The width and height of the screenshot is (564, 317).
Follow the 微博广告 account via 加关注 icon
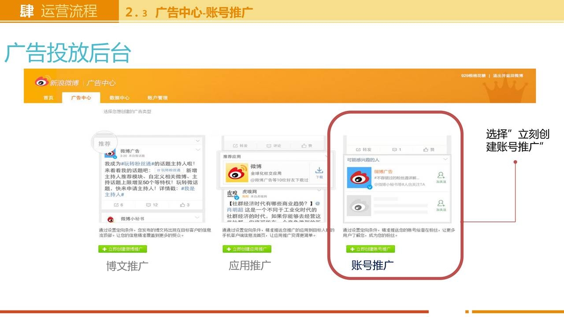pos(441,176)
